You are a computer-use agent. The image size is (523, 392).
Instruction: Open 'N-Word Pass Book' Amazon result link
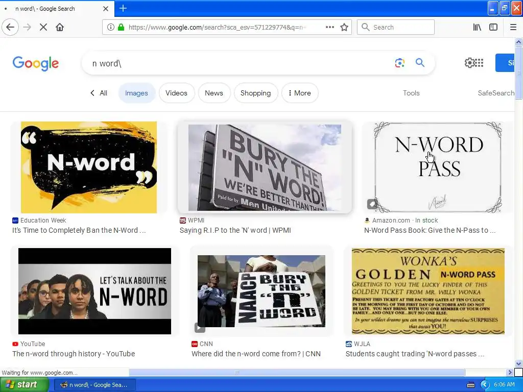pos(430,230)
